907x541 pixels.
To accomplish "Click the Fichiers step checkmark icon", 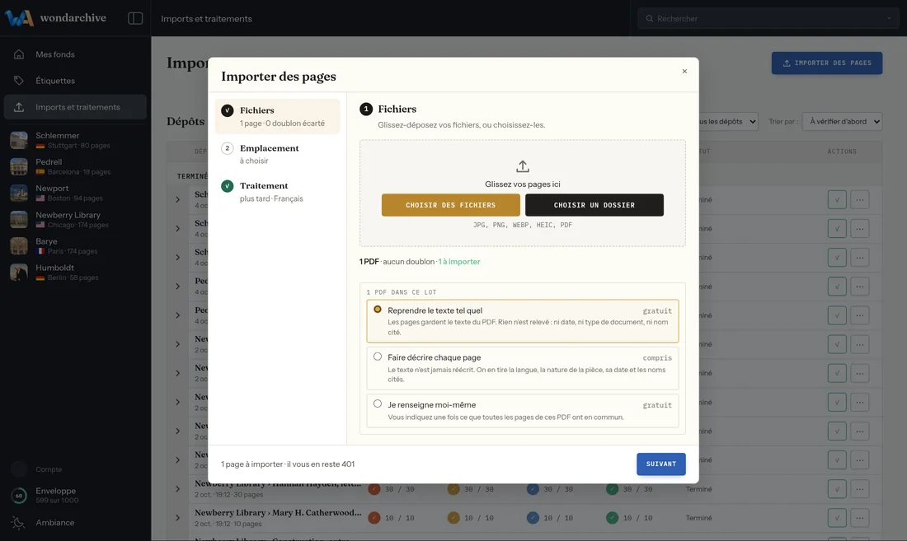I will point(228,110).
